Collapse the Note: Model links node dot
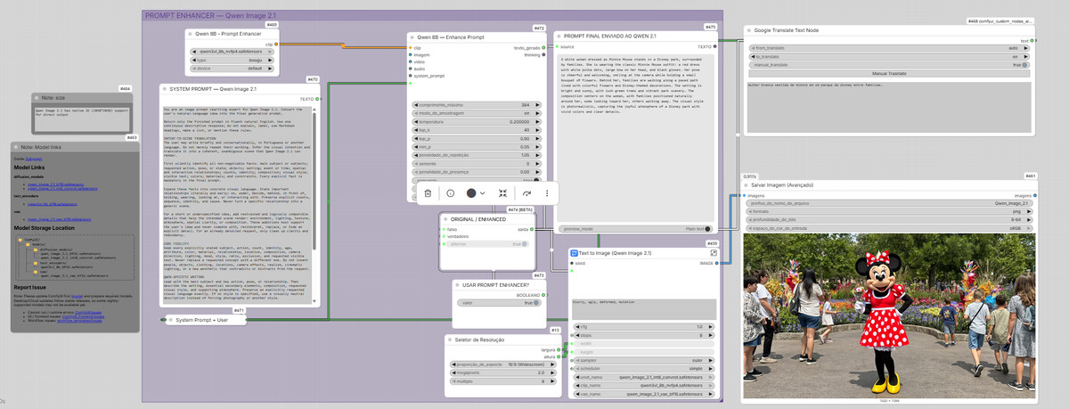Screen dimensions: 1069x409 (x=17, y=146)
